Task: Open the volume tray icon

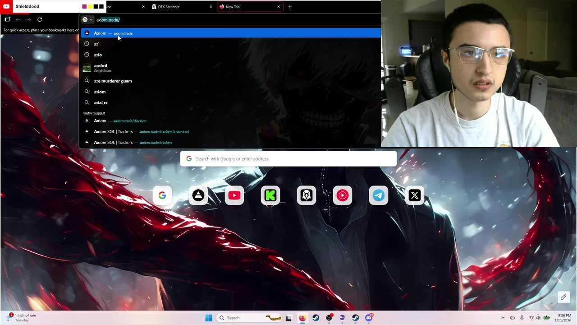Action: coord(538,318)
